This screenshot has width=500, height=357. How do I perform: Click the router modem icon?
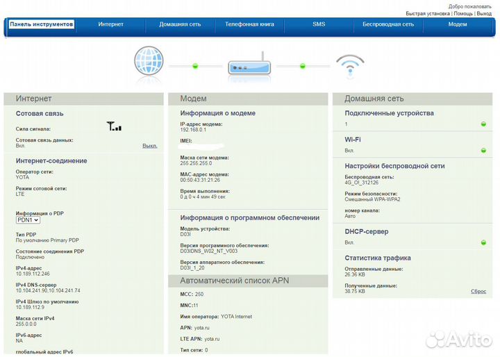tap(249, 64)
